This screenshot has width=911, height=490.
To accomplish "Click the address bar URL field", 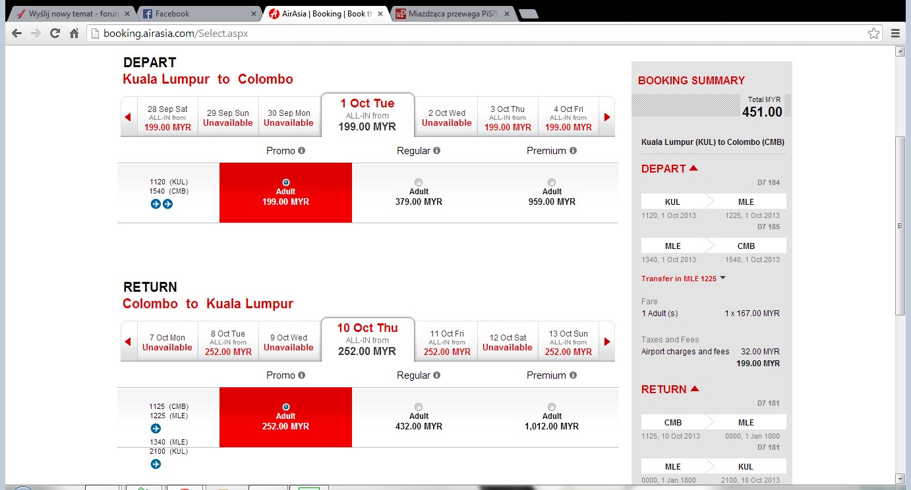I will (x=485, y=33).
